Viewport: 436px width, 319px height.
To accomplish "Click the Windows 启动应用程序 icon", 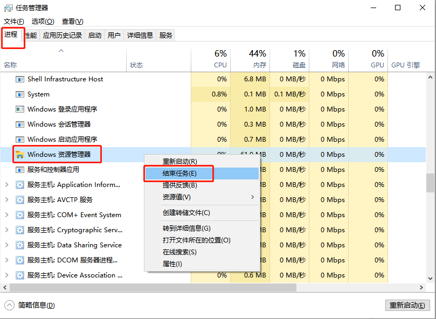I will click(x=20, y=140).
